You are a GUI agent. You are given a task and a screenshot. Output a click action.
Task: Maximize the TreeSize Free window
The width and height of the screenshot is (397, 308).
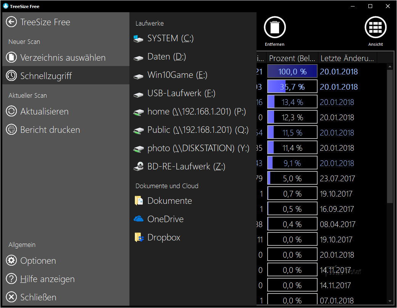[x=370, y=6]
